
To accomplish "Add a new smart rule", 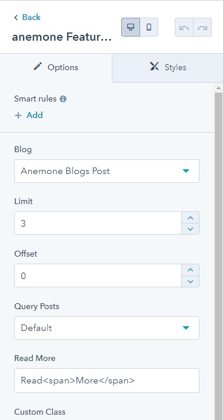I will point(29,116).
